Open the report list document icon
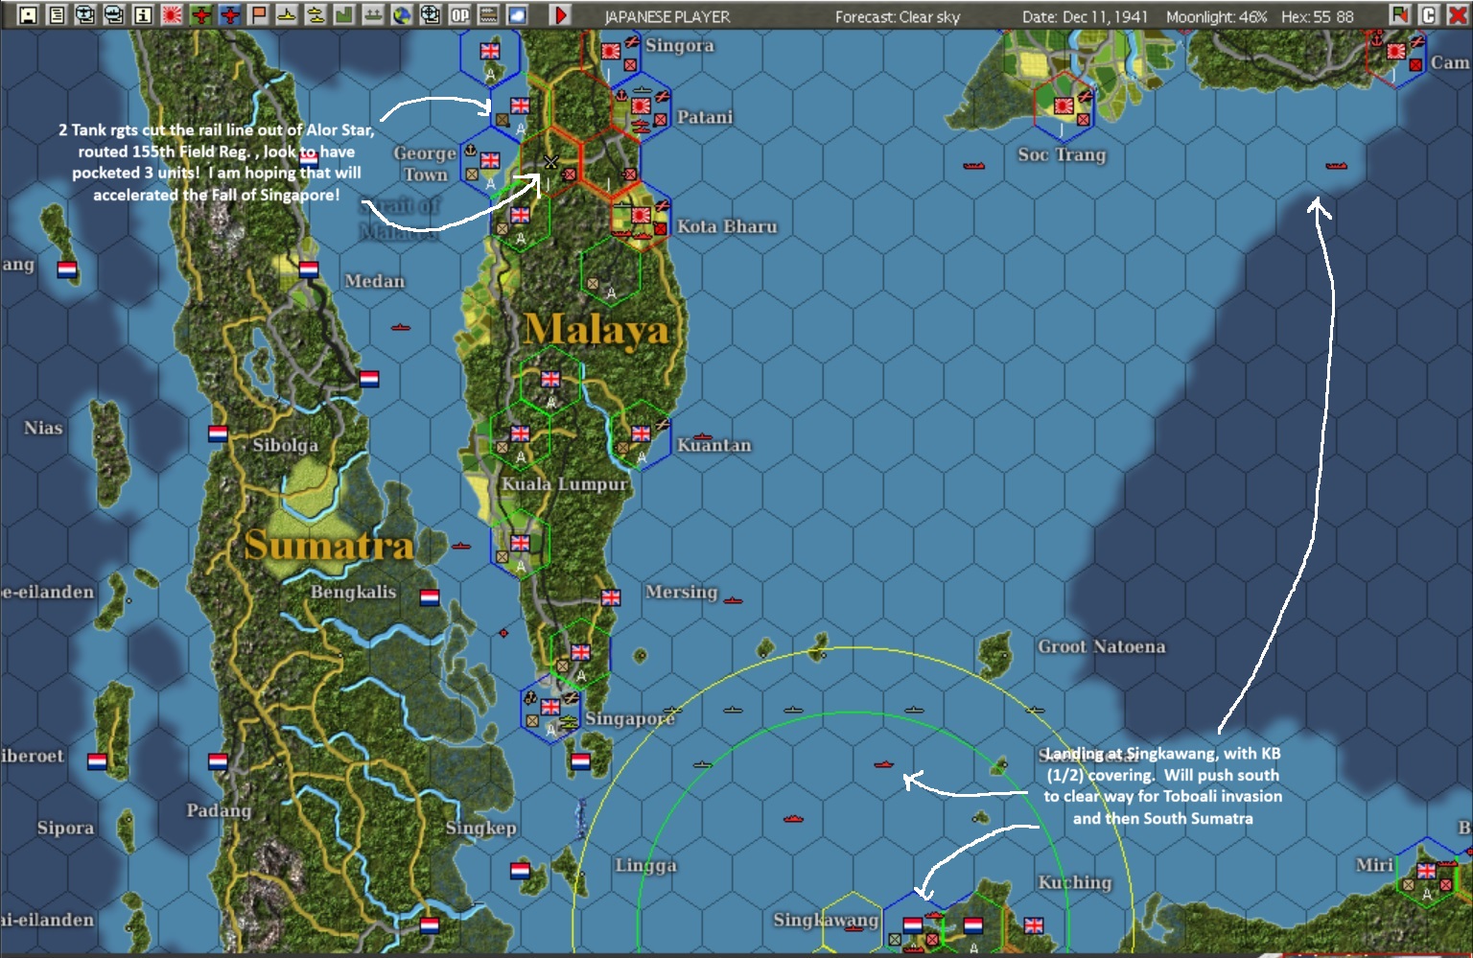 pos(57,14)
